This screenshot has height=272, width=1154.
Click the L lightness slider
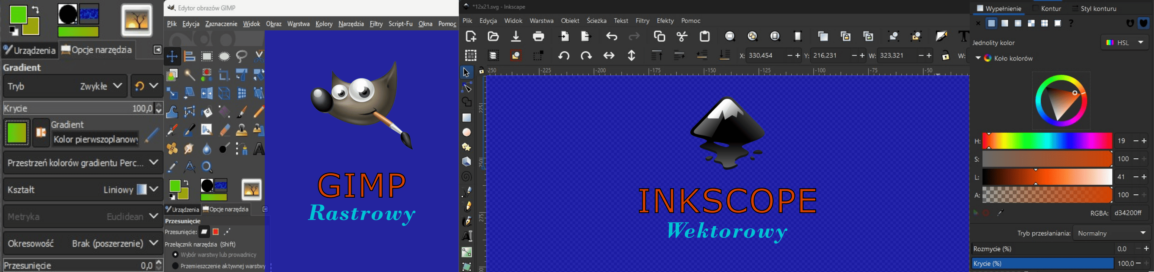click(x=1047, y=177)
